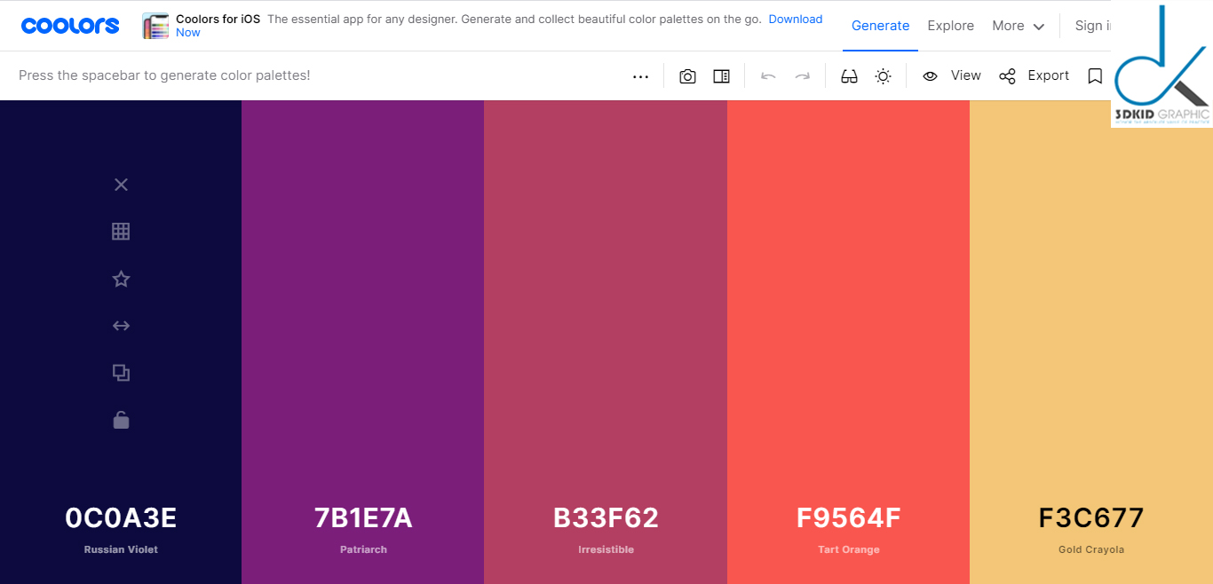Click the 'Press the spacebar' hint text
Screen dimensions: 1213x584
click(x=164, y=75)
